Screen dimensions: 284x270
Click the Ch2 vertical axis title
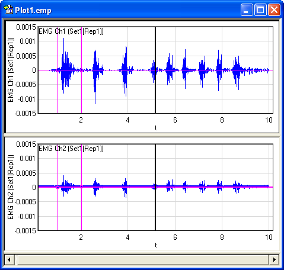10,187
